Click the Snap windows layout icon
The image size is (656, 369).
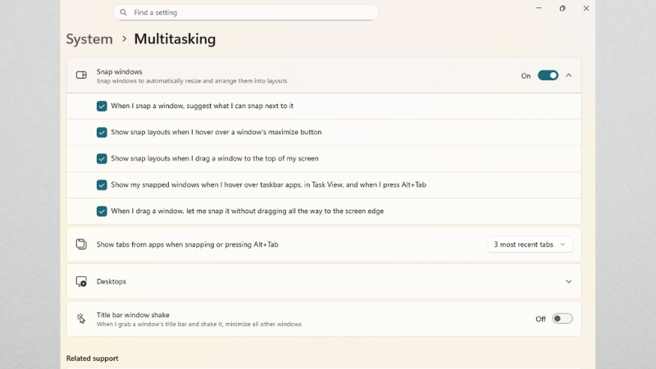coord(81,75)
